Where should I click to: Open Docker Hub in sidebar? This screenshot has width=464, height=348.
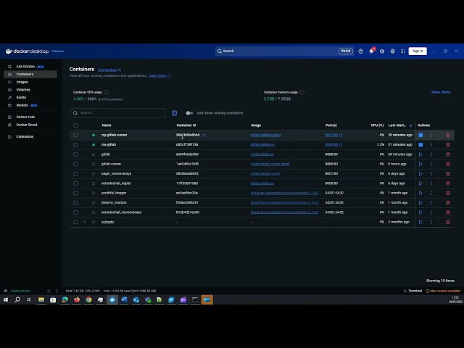click(30, 117)
